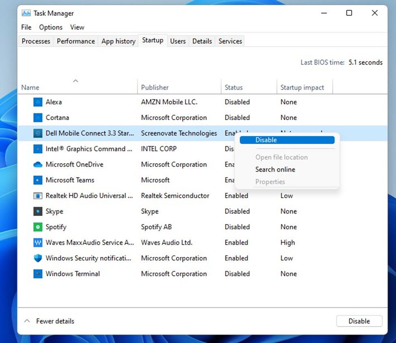The height and width of the screenshot is (343, 396).
Task: Switch to the Performance tab
Action: tap(76, 41)
